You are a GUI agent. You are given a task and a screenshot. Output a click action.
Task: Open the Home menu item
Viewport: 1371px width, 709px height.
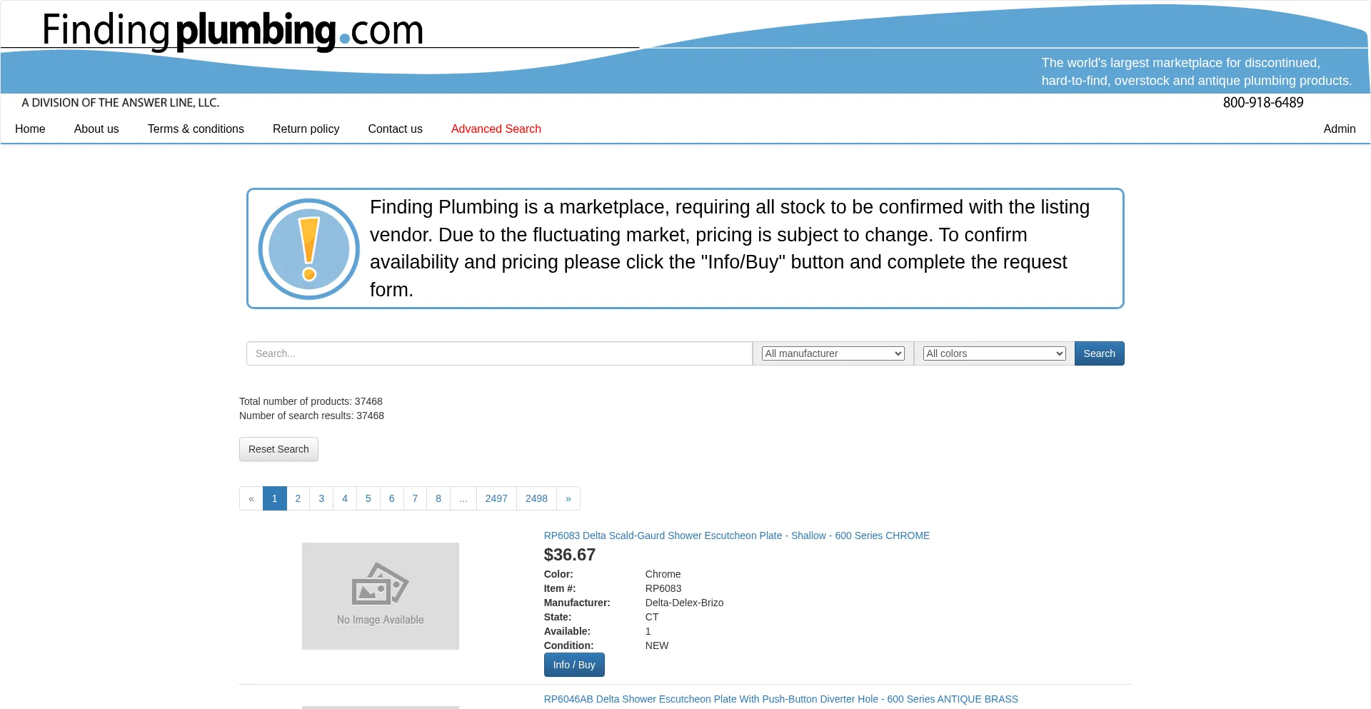pyautogui.click(x=30, y=129)
